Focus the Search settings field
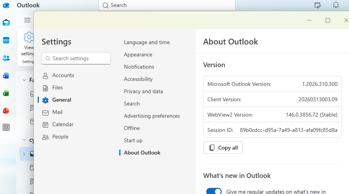The image size is (349, 194). pyautogui.click(x=76, y=58)
